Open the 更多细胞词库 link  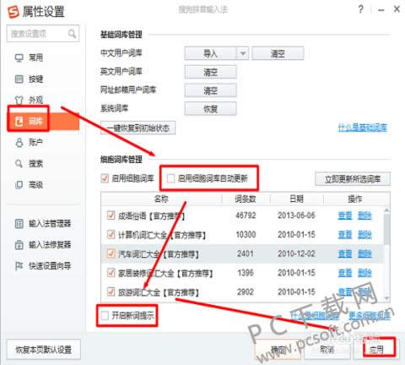click(x=370, y=316)
